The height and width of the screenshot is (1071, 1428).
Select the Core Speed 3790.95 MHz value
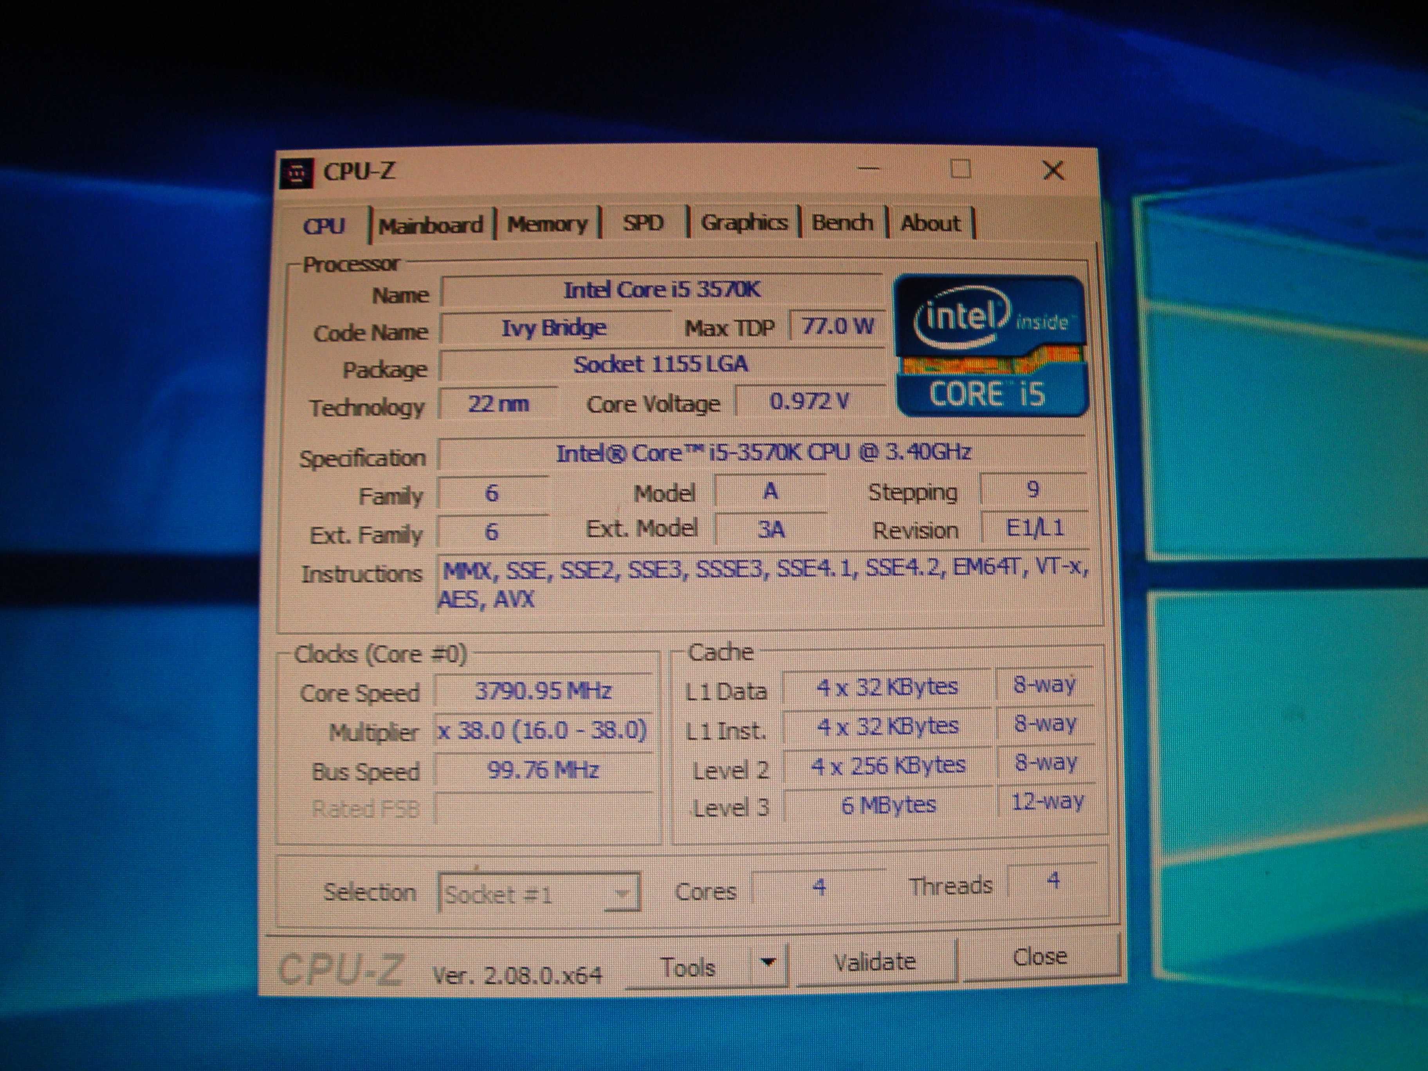point(543,691)
